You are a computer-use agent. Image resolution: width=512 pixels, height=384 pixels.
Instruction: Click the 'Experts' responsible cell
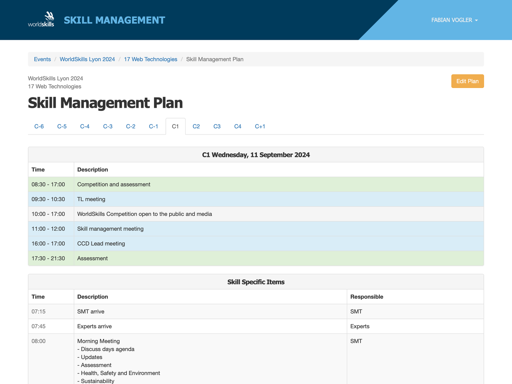[x=415, y=326]
